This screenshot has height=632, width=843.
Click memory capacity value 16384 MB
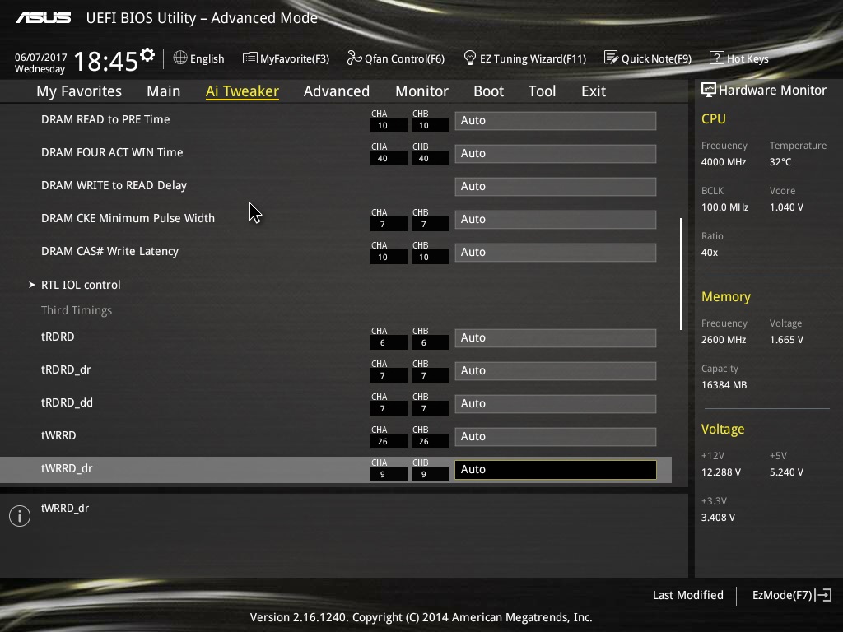[x=724, y=385]
